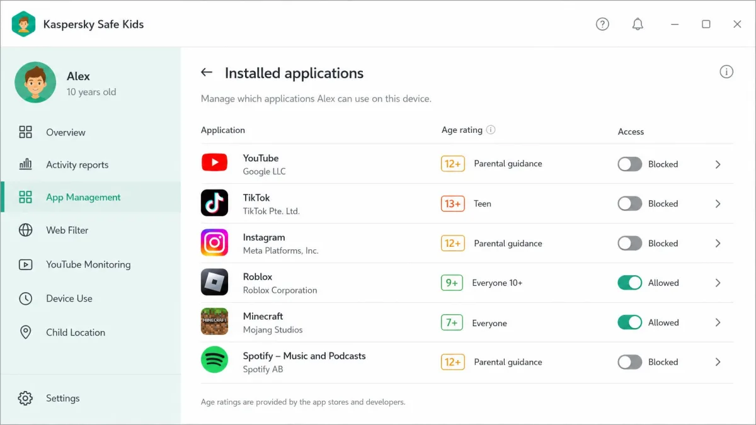This screenshot has height=425, width=756.
Task: Click the "Teen" rating label
Action: pyautogui.click(x=483, y=203)
